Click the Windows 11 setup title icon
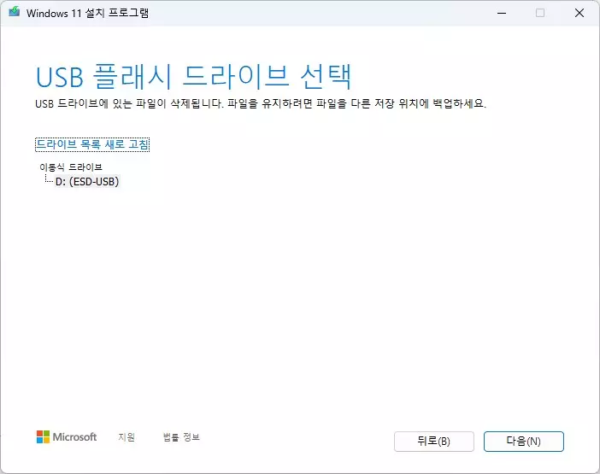Image resolution: width=600 pixels, height=474 pixels. tap(15, 12)
